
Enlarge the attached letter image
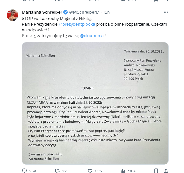pos(95,103)
